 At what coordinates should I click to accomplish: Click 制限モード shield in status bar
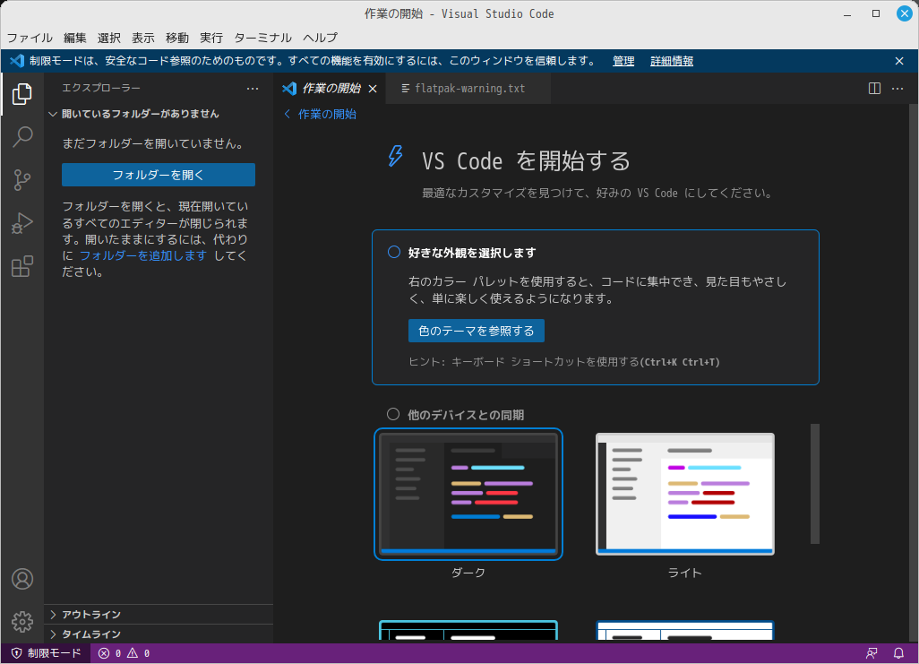(x=46, y=653)
